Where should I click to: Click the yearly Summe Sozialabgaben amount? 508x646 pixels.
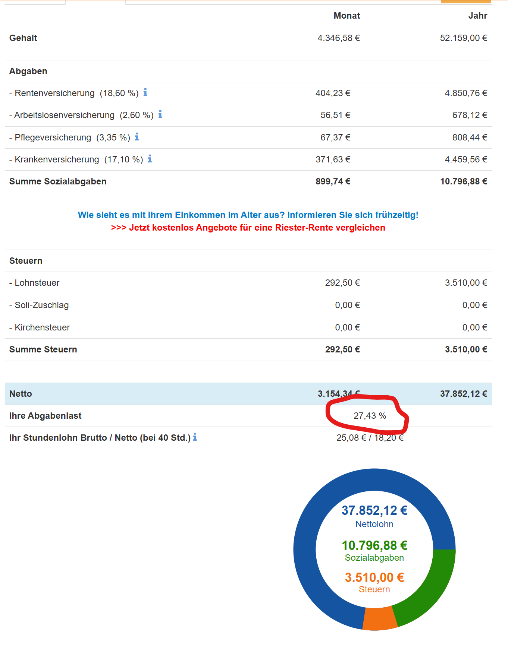(x=463, y=181)
